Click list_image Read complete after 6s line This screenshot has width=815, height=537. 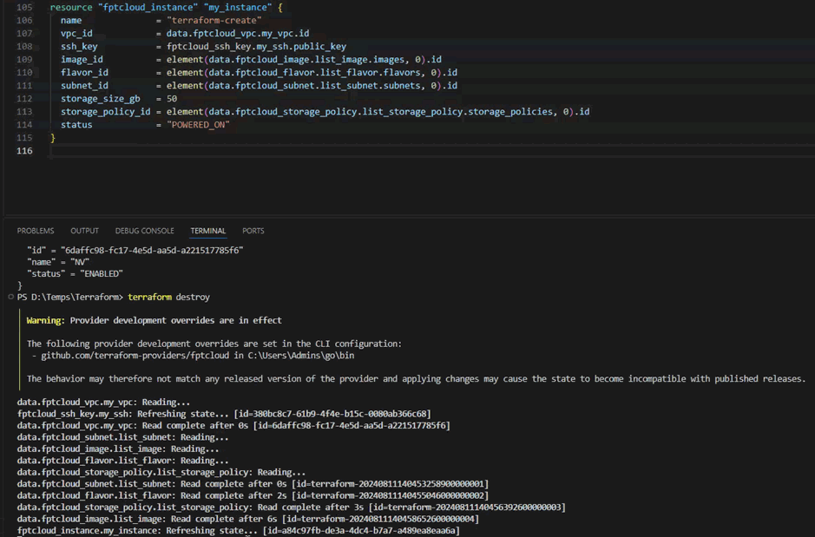(x=248, y=519)
